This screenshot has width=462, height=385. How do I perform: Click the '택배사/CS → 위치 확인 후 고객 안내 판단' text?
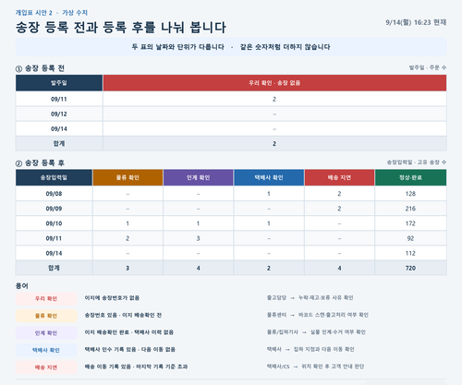coord(315,367)
